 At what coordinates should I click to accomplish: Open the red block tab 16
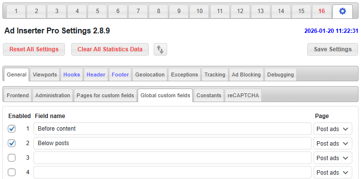(x=322, y=11)
